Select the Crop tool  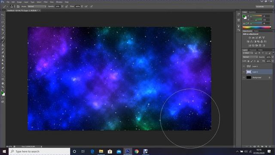coord(3,30)
